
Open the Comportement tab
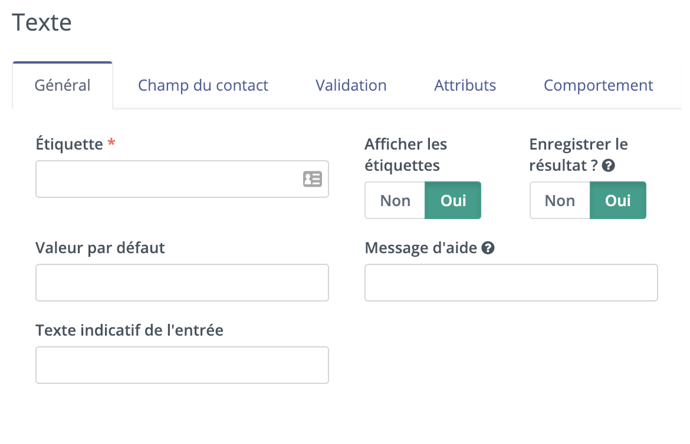(598, 85)
